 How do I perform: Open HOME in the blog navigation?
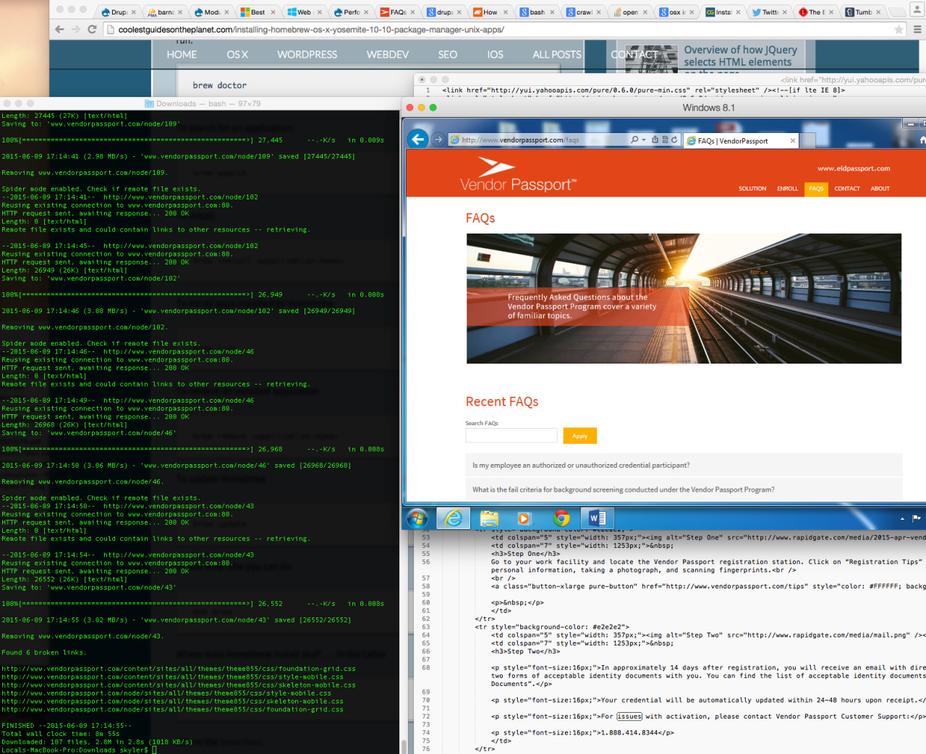[182, 54]
